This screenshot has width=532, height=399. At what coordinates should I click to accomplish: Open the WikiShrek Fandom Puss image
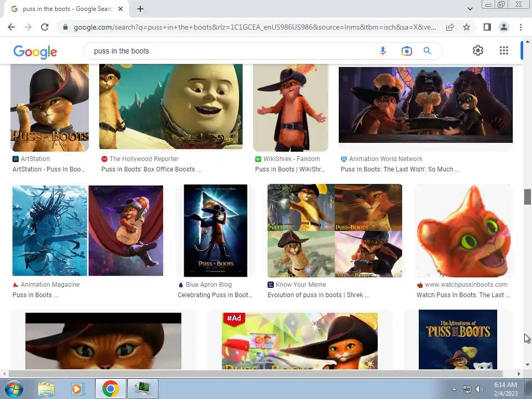pyautogui.click(x=291, y=108)
